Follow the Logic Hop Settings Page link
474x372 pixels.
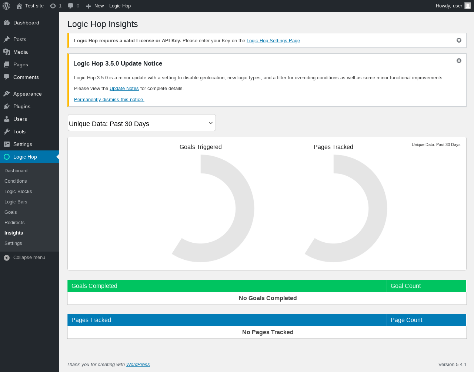click(273, 41)
